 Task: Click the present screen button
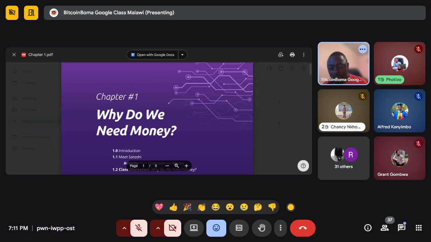point(194,228)
